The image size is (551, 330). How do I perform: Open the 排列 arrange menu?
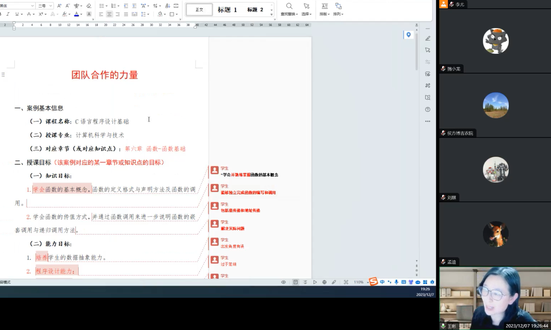[x=338, y=9]
